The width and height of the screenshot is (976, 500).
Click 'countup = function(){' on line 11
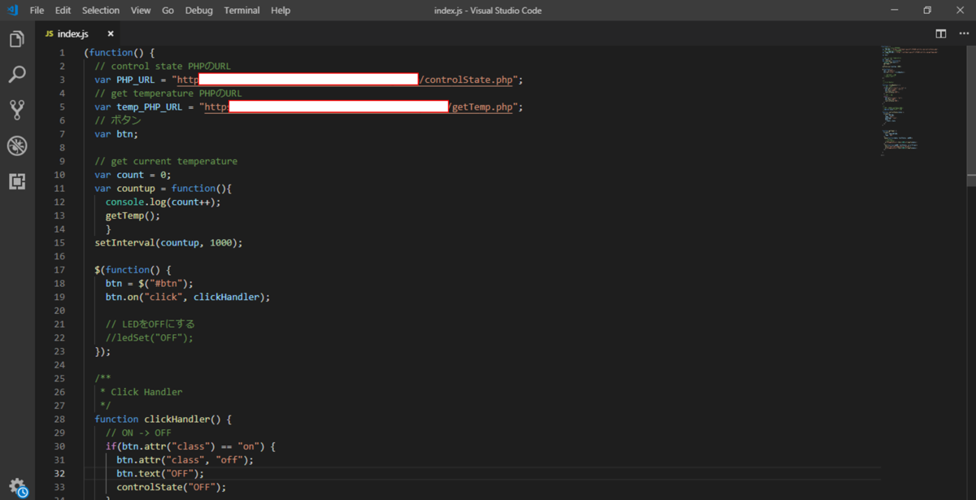click(x=174, y=189)
